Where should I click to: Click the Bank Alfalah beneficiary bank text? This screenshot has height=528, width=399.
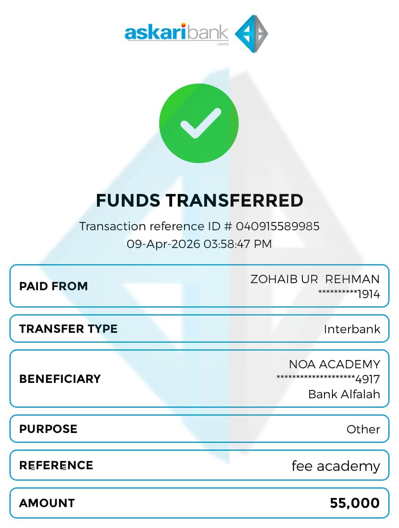[344, 394]
